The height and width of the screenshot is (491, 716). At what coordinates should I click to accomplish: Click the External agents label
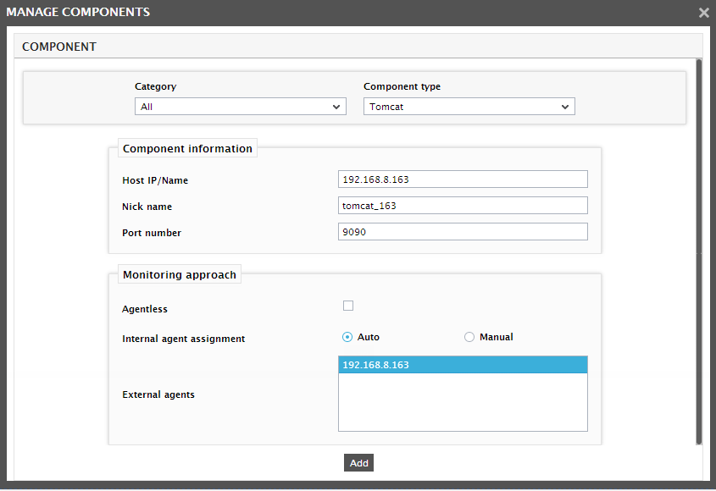158,394
